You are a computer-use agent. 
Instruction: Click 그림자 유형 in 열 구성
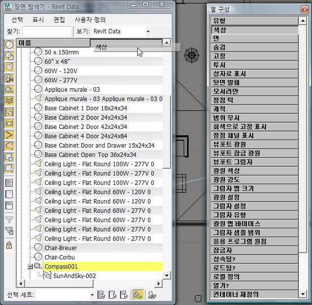click(255, 215)
